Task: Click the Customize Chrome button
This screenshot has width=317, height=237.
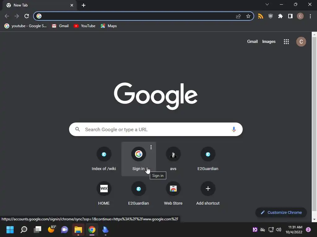Action: coord(281,212)
